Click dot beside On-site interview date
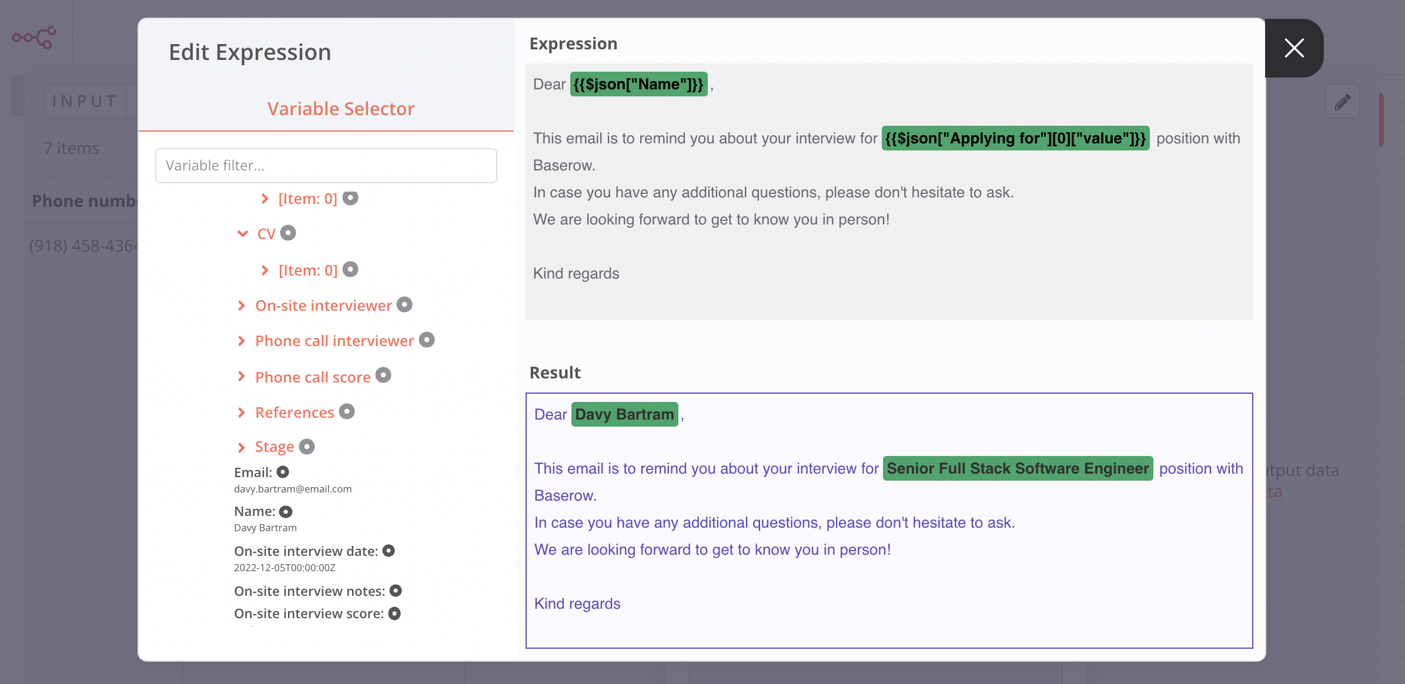This screenshot has height=684, width=1405. (389, 551)
